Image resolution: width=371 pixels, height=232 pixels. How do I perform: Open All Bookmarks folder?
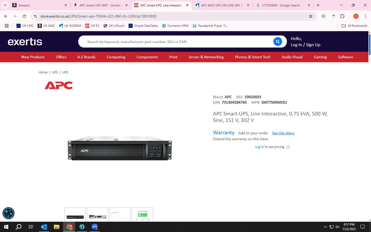[354, 26]
